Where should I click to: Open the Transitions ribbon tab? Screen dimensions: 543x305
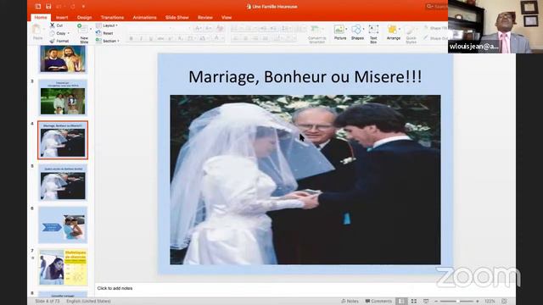(x=112, y=17)
